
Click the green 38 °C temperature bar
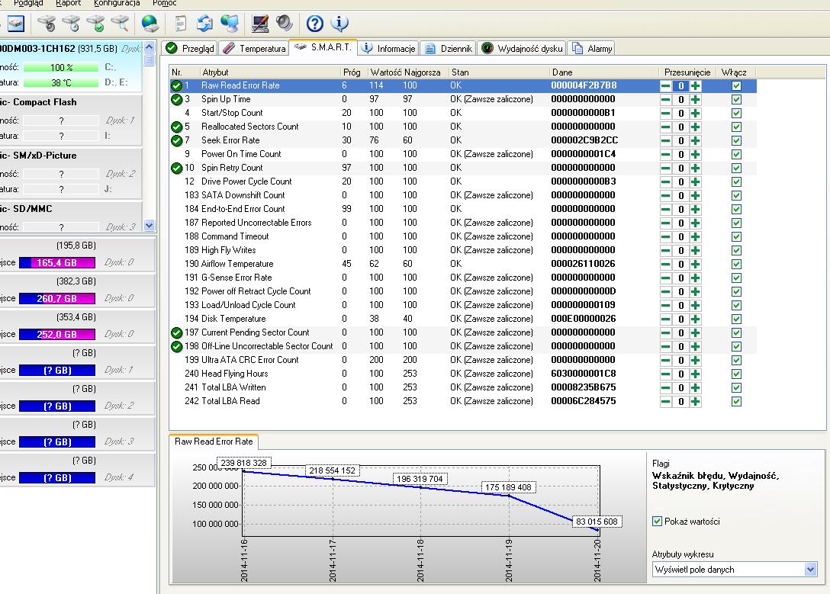[61, 83]
